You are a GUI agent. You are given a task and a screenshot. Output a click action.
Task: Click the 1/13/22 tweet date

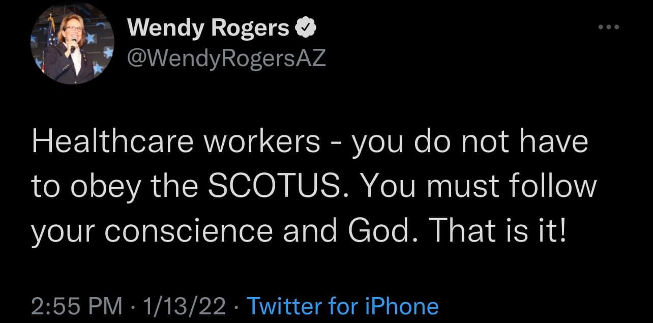click(185, 307)
